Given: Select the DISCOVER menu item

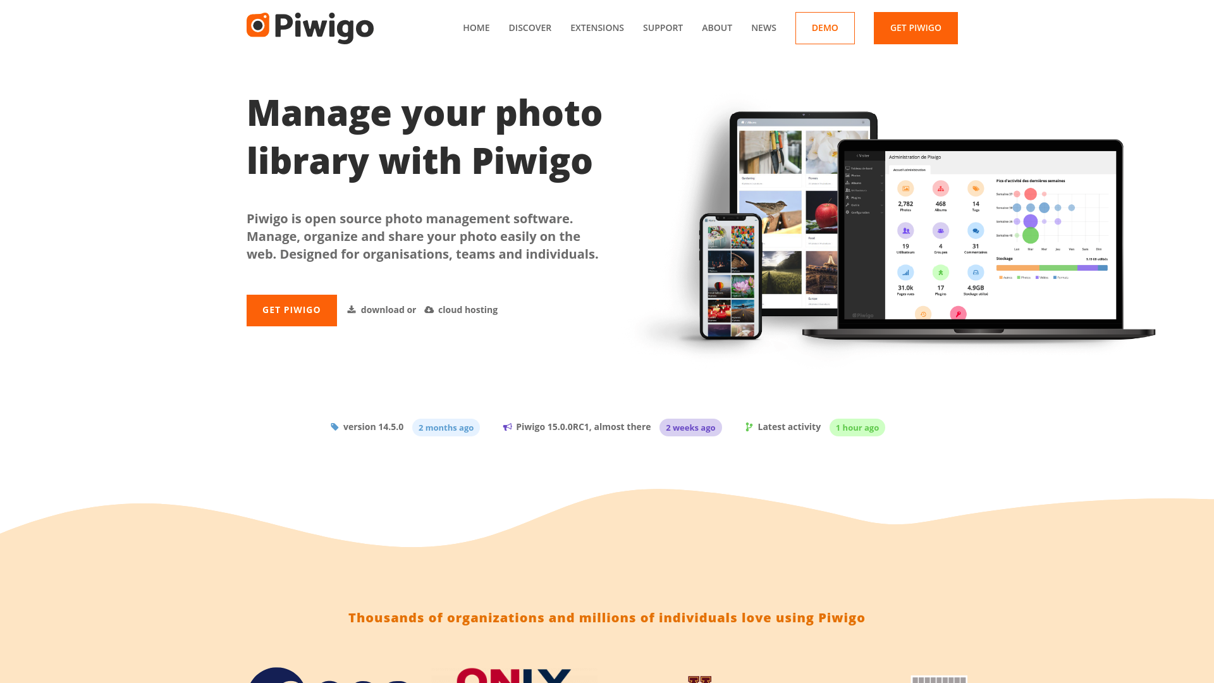Looking at the screenshot, I should click(x=529, y=28).
